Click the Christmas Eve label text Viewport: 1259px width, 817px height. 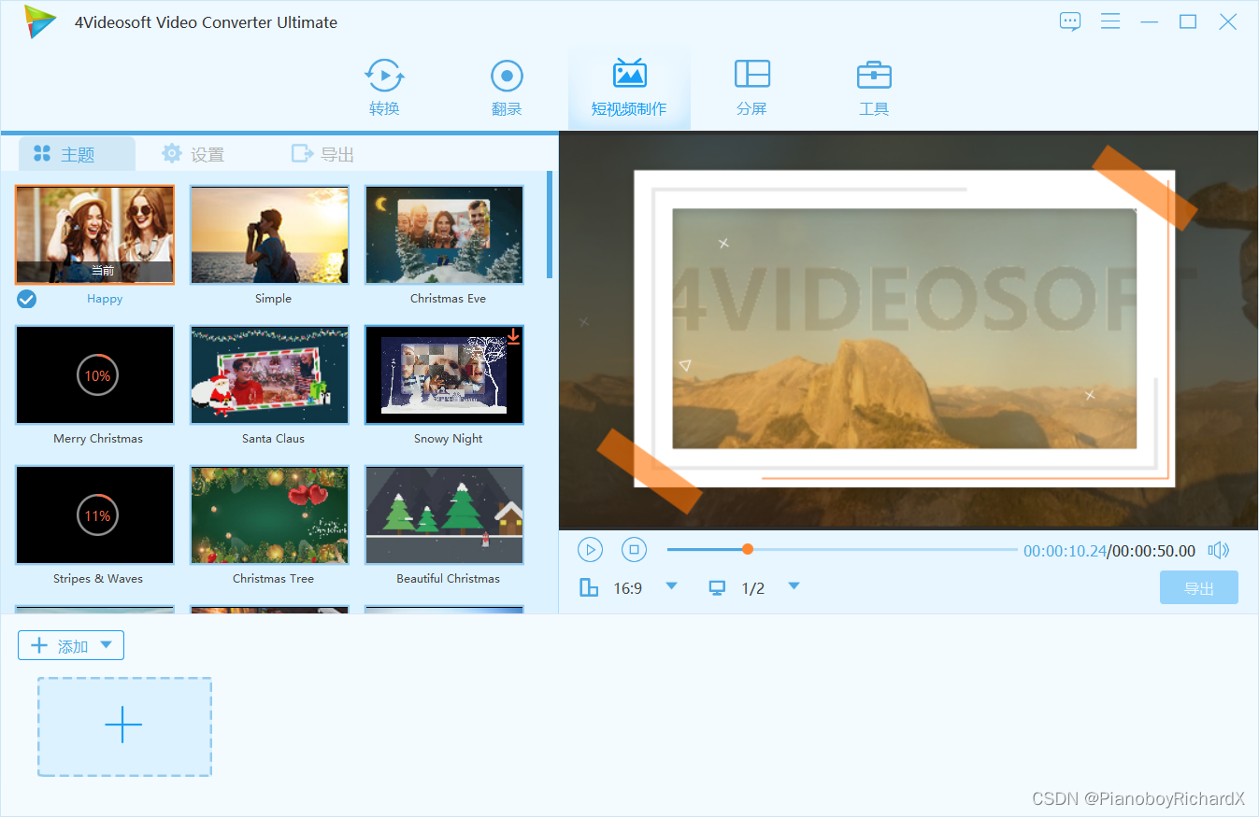click(448, 299)
